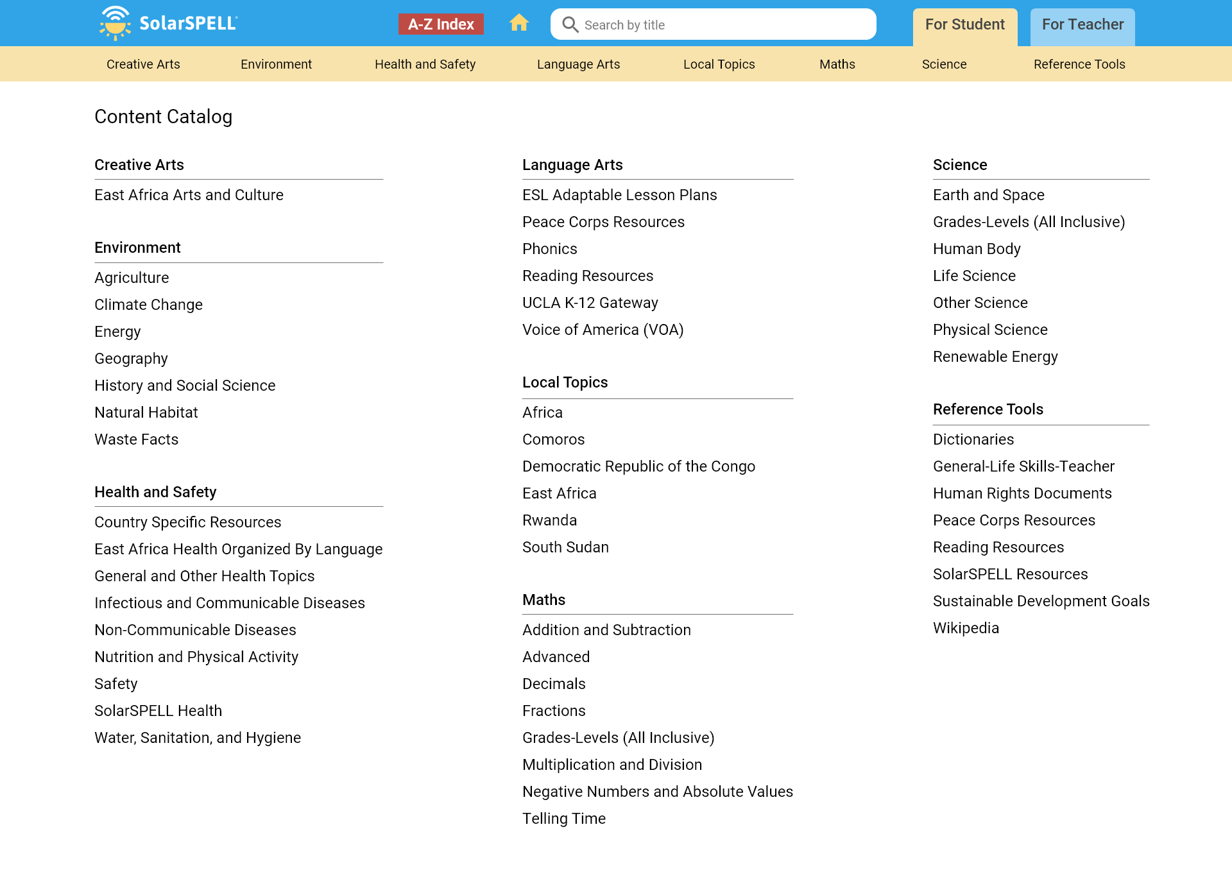Viewport: 1232px width, 895px height.
Task: Open Natural Habitat link
Action: [146, 413]
